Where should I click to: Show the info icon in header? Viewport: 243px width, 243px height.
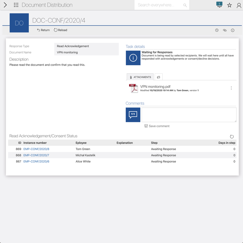(233, 30)
